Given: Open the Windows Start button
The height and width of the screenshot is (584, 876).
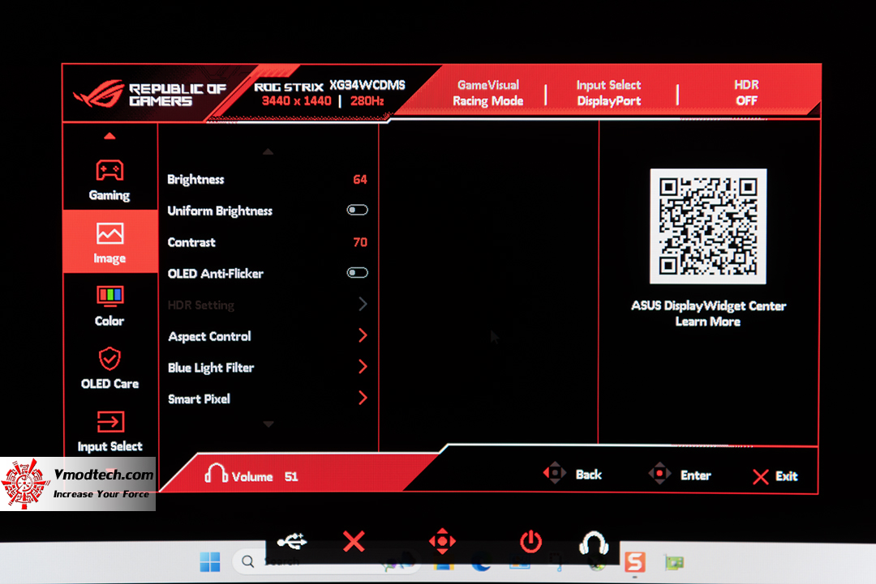Looking at the screenshot, I should [x=210, y=562].
